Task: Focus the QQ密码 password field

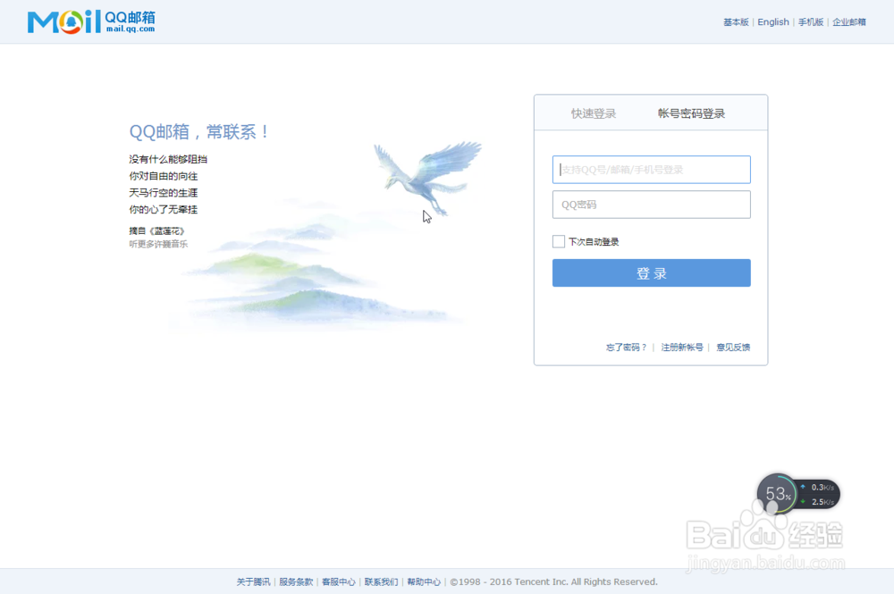Action: [x=651, y=205]
